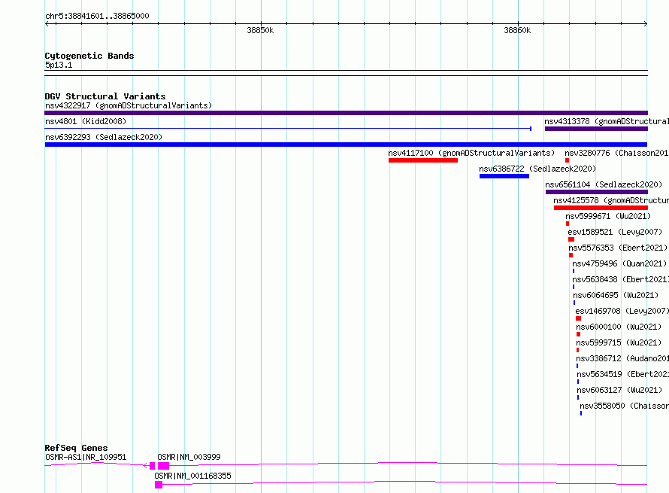Open nsv3280776 Chaisson variant label
Image resolution: width=669 pixels, height=493 pixels.
(x=616, y=153)
